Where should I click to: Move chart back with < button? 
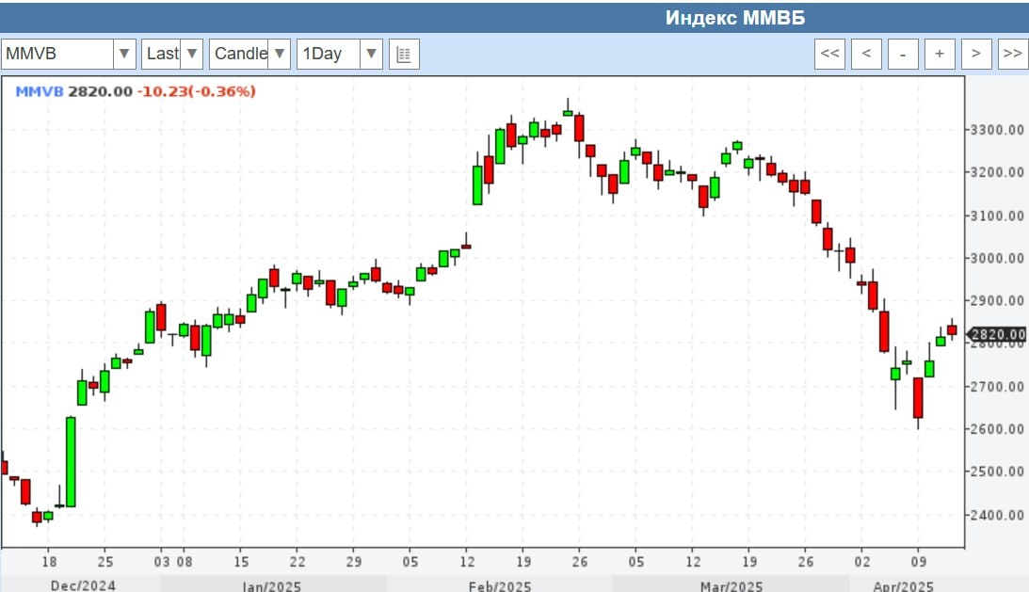click(x=866, y=54)
